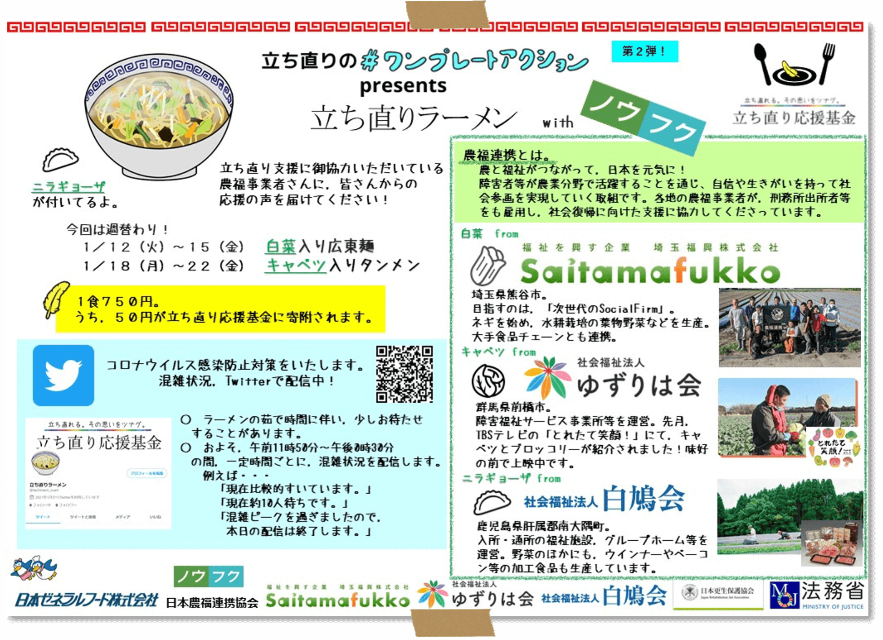Click the 1/12（火）〜15（金） date line

coord(164,247)
